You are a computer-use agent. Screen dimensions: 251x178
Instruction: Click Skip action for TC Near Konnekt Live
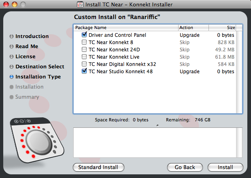185,57
